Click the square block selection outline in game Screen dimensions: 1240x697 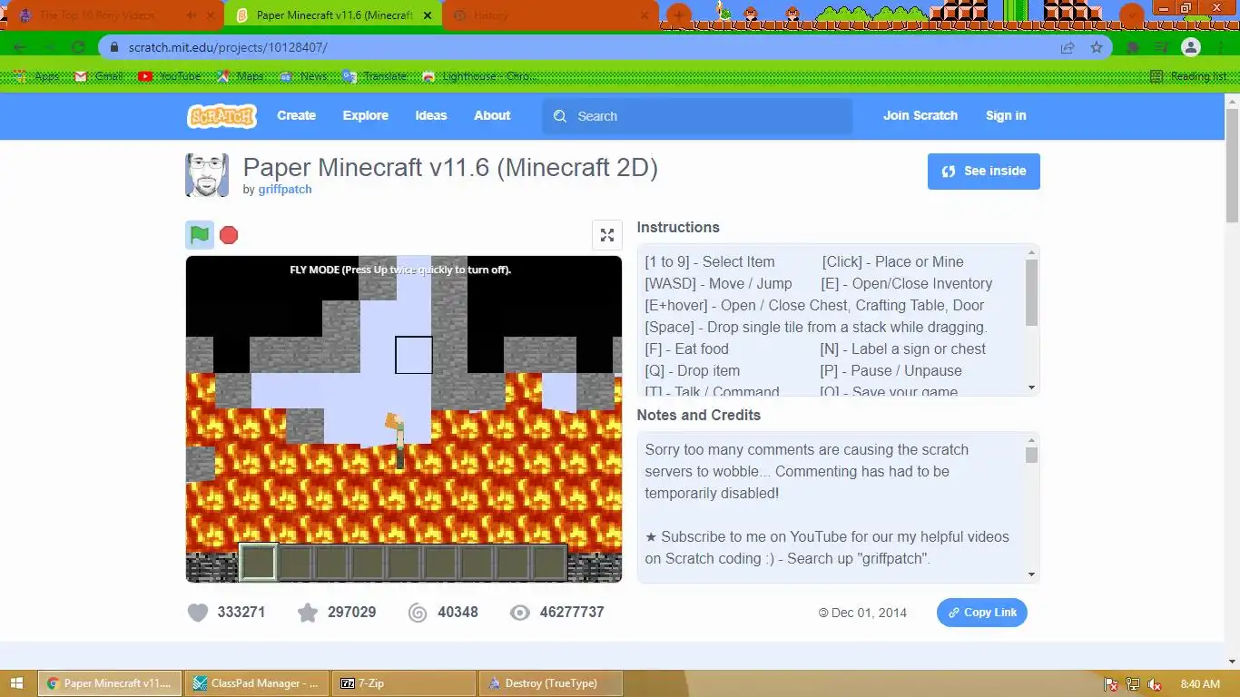[x=414, y=355]
